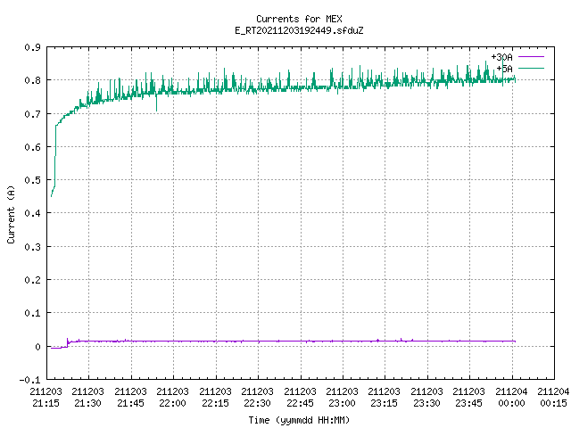Click the y-axis tick value 0.3
The height and width of the screenshot is (428, 571).
pos(32,247)
